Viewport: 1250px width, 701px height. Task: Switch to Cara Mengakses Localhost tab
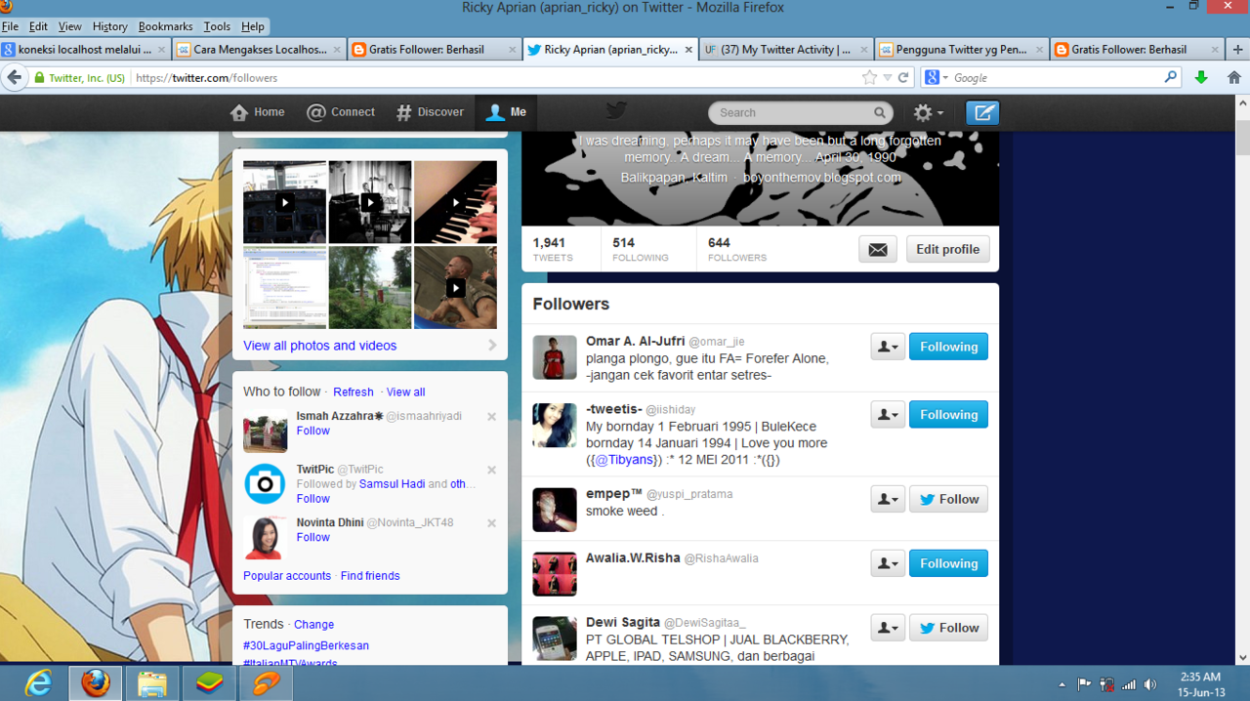click(x=261, y=49)
